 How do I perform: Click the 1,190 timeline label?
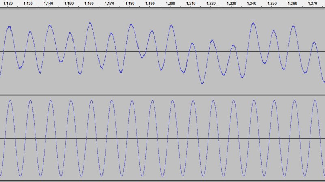[x=150, y=4]
